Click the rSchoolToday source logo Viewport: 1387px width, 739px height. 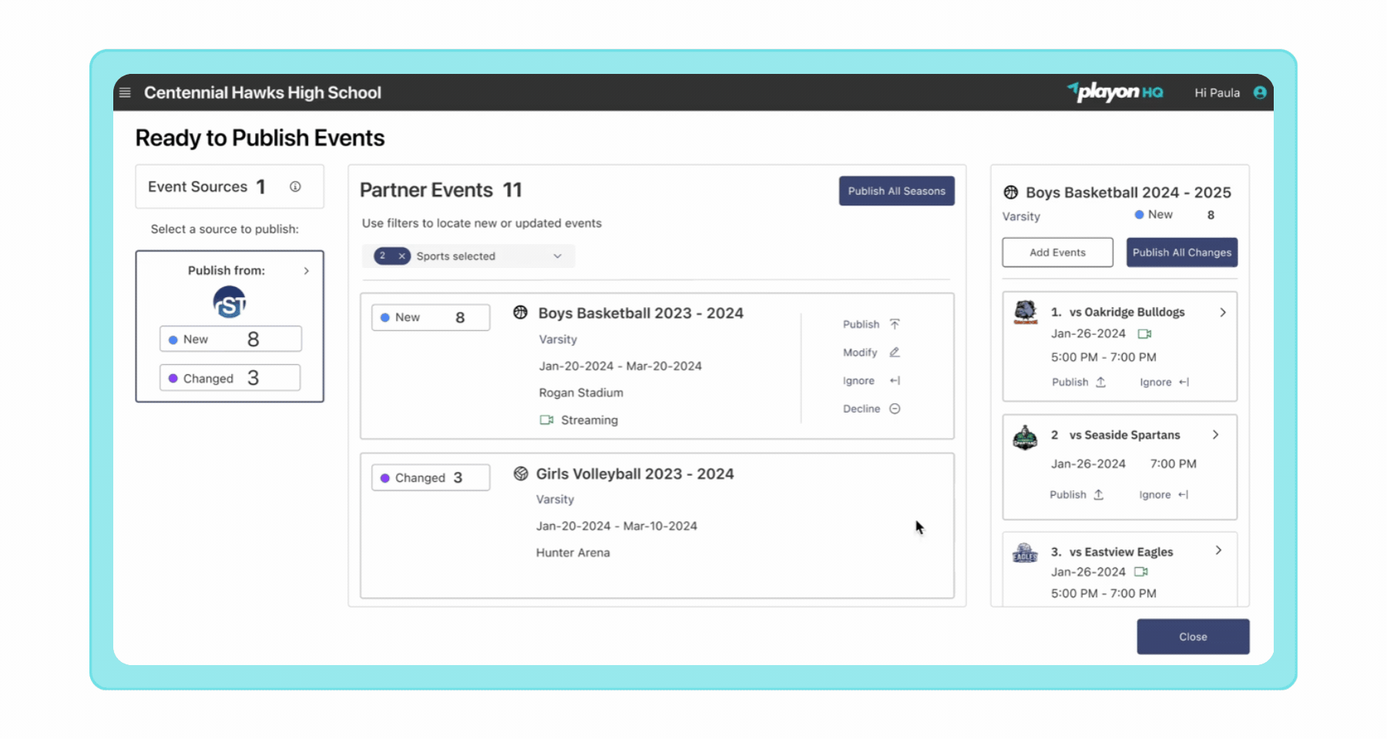click(230, 303)
